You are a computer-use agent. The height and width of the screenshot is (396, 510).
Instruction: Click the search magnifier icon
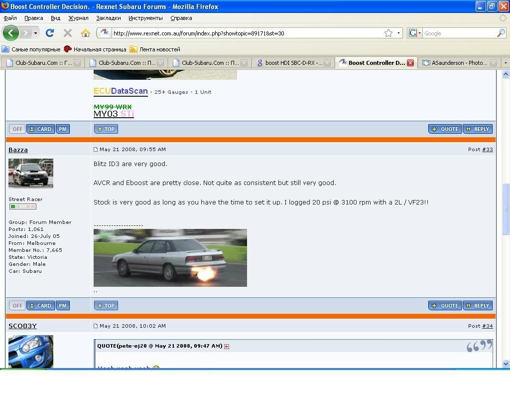501,33
